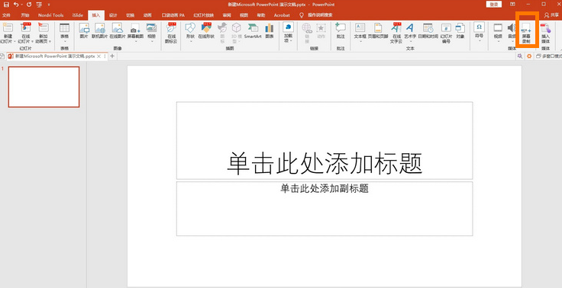562x288 pixels.
Task: Close the 新建Microsoft PowerPoint 演示文稿.pptx document tab
Action: point(99,56)
